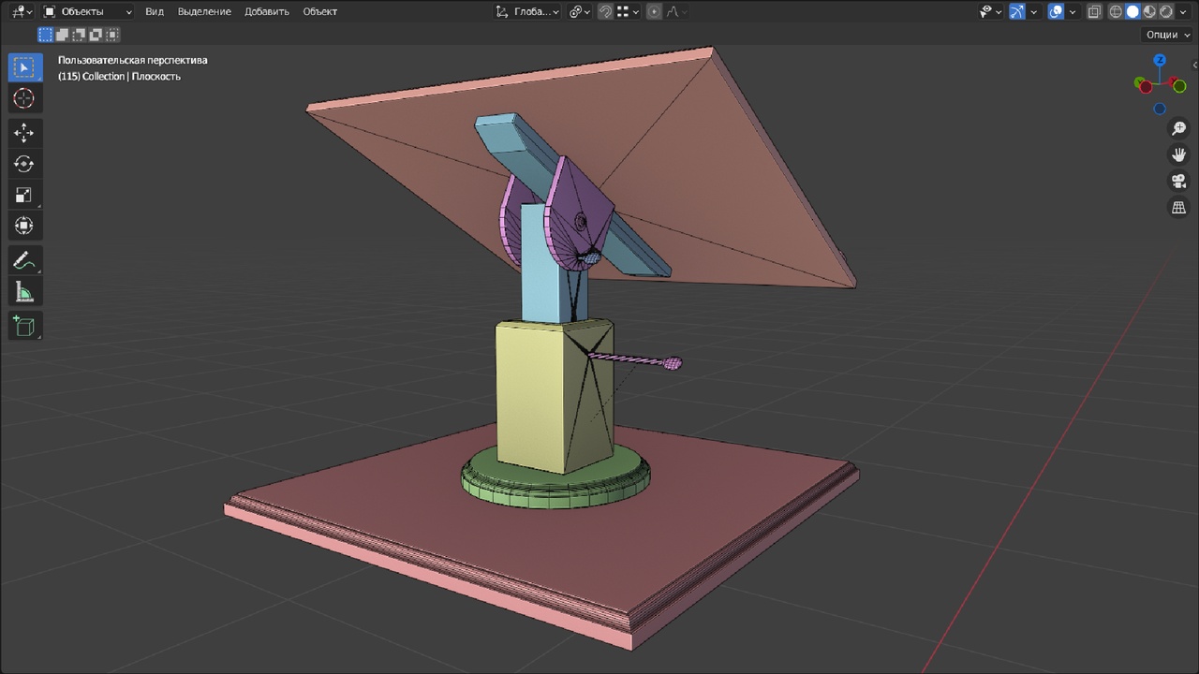Pick the Measure ruler tool
This screenshot has width=1199, height=674.
pyautogui.click(x=23, y=293)
